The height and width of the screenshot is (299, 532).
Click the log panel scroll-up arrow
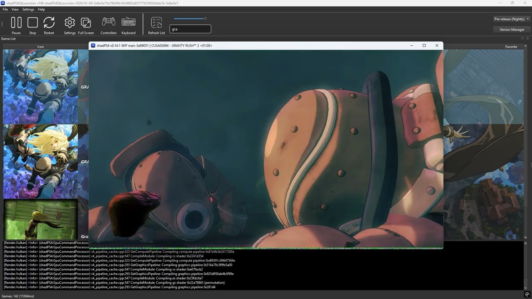tap(526, 243)
